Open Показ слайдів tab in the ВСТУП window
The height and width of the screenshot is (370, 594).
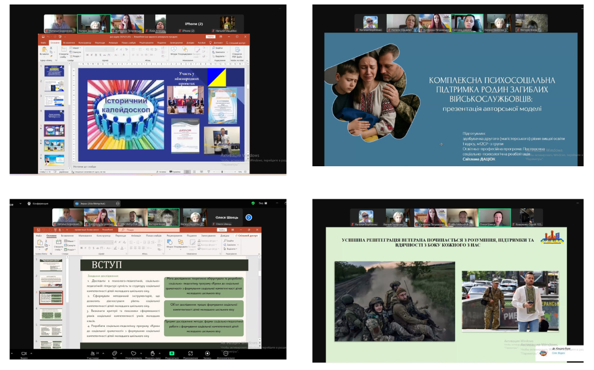pos(154,235)
